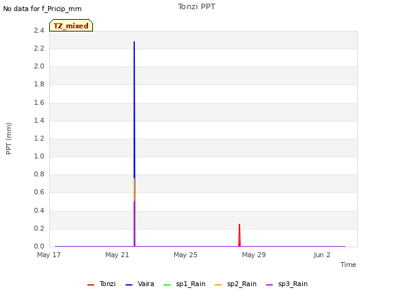Image resolution: width=394 pixels, height=296 pixels.
Task: Click the TZ_mixed label tag
Action: (x=71, y=25)
